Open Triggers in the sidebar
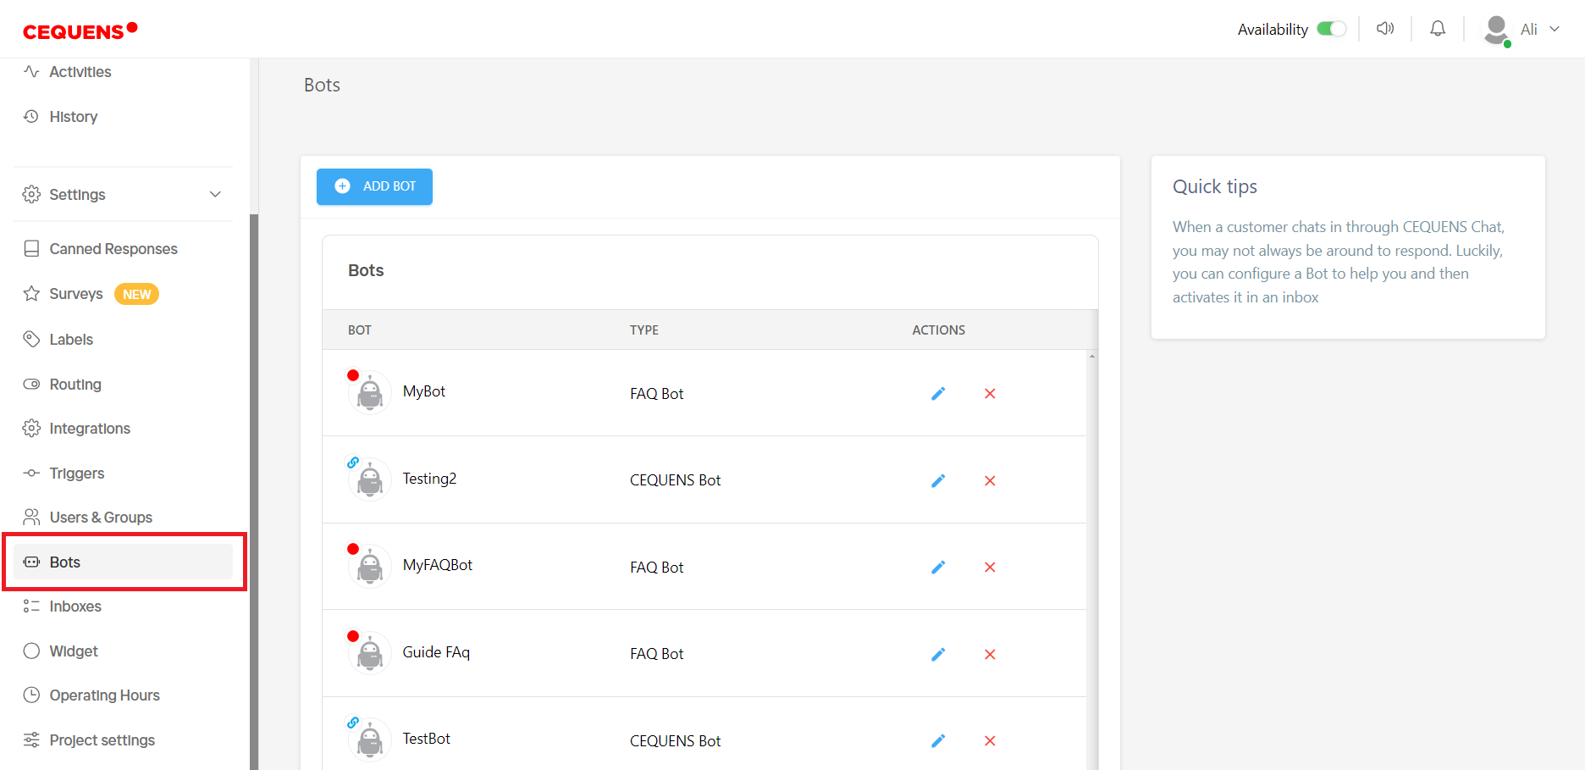The width and height of the screenshot is (1585, 770). [x=77, y=474]
